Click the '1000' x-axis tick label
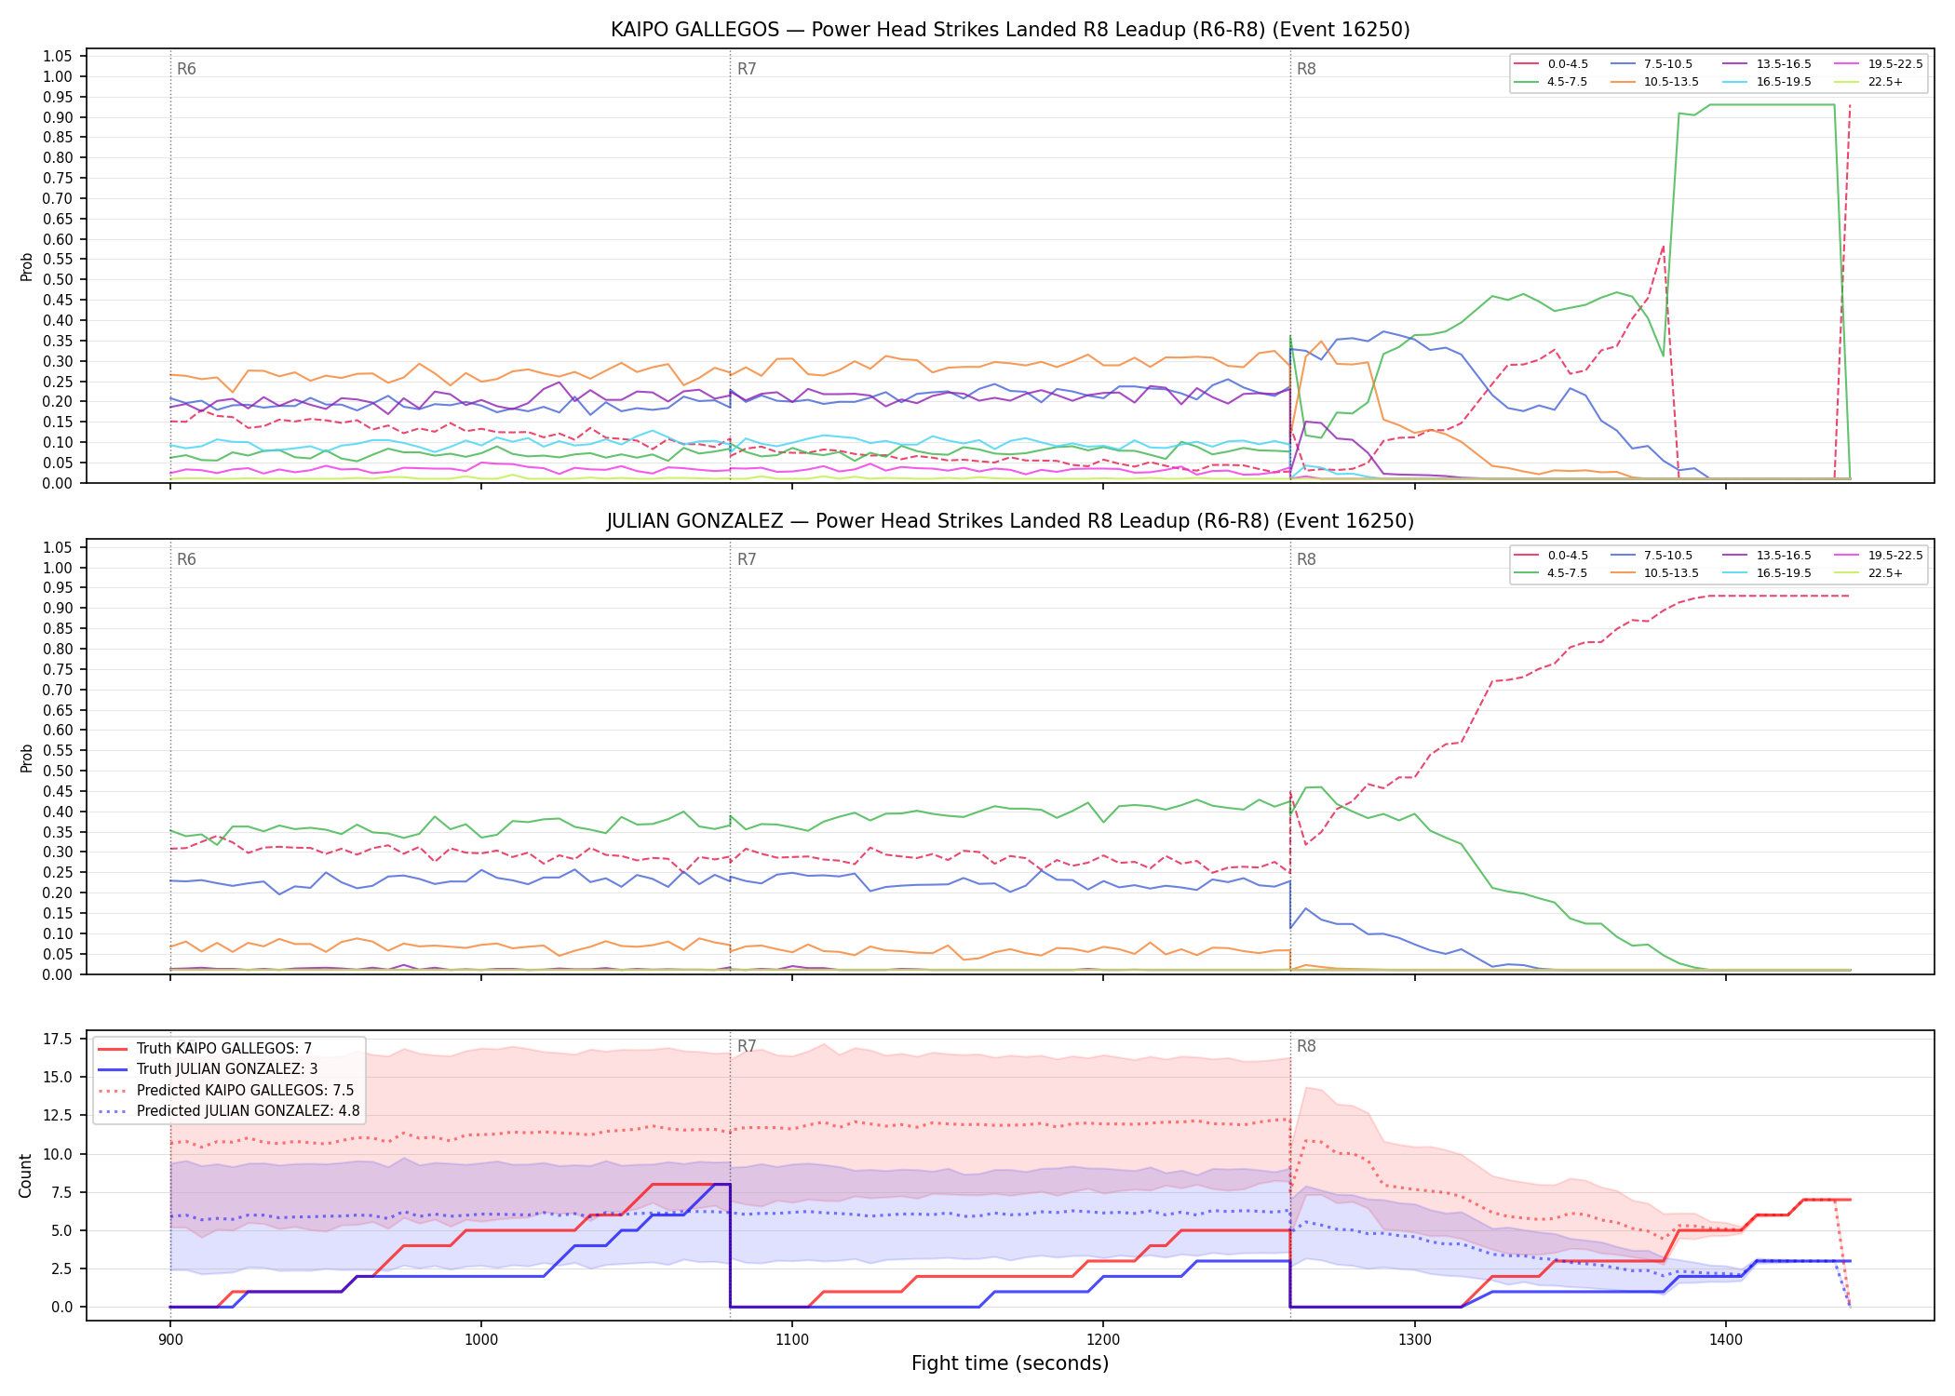 [x=481, y=1340]
